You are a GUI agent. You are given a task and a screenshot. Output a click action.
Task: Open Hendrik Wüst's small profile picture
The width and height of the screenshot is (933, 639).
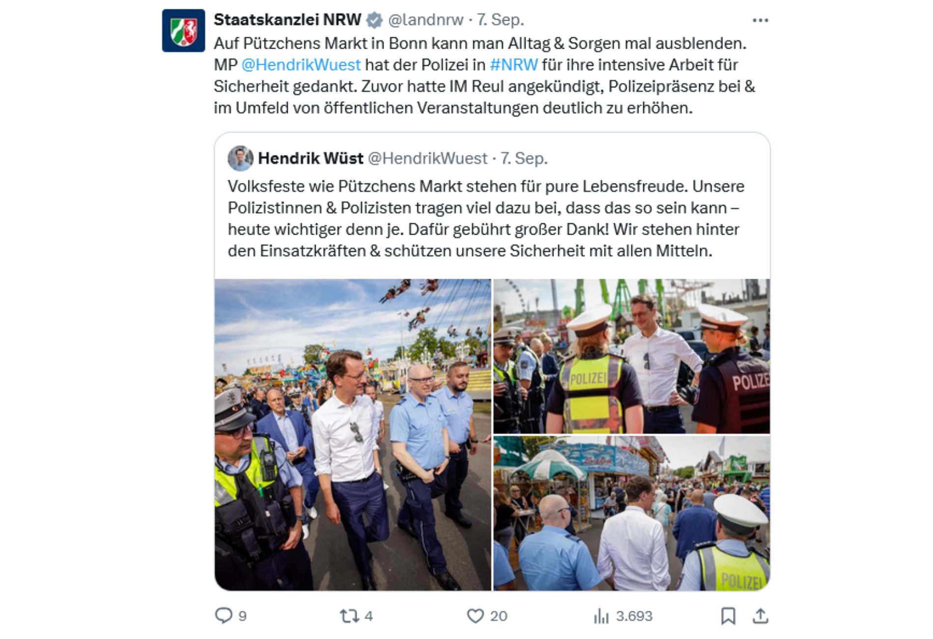[x=240, y=158]
